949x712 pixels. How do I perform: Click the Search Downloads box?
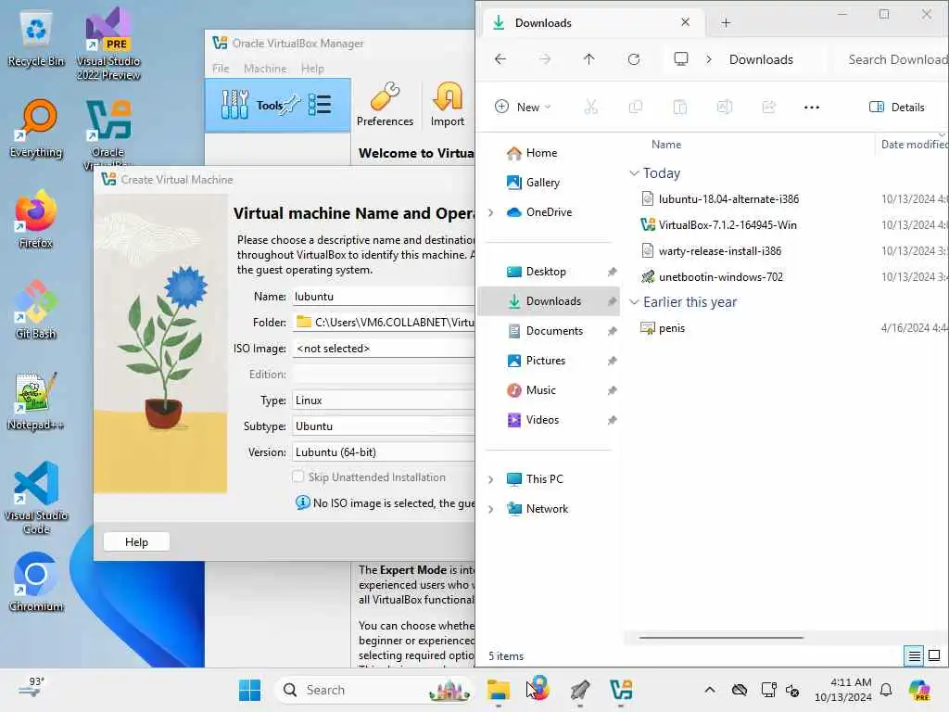point(892,59)
